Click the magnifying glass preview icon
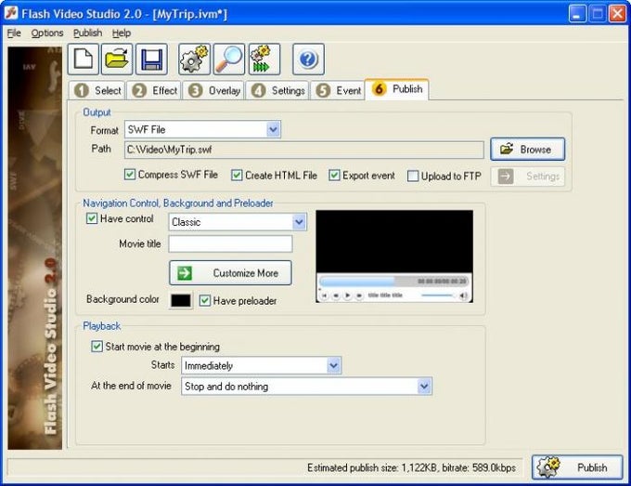This screenshot has height=486, width=631. [228, 59]
